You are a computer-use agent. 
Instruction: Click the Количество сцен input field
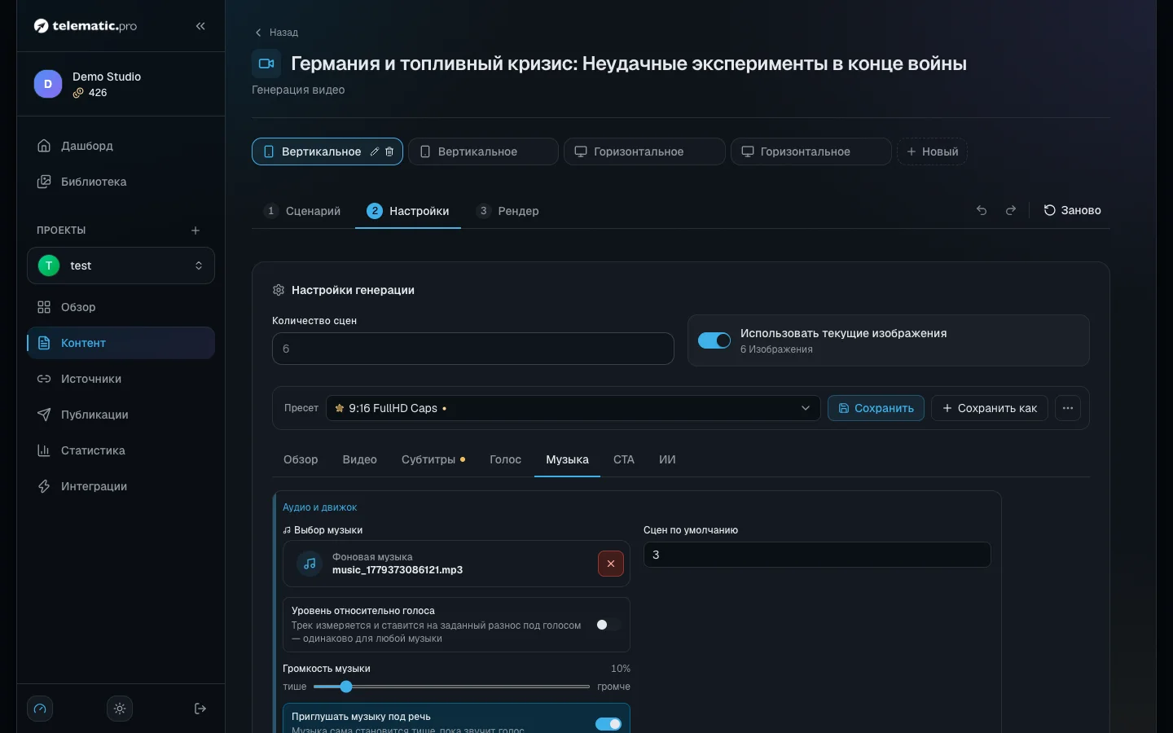[x=472, y=349]
